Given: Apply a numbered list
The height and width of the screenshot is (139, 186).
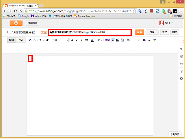Looking at the screenshot, I should pyautogui.click(x=135, y=40).
